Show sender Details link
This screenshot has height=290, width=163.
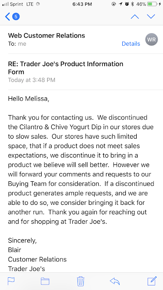click(x=131, y=43)
